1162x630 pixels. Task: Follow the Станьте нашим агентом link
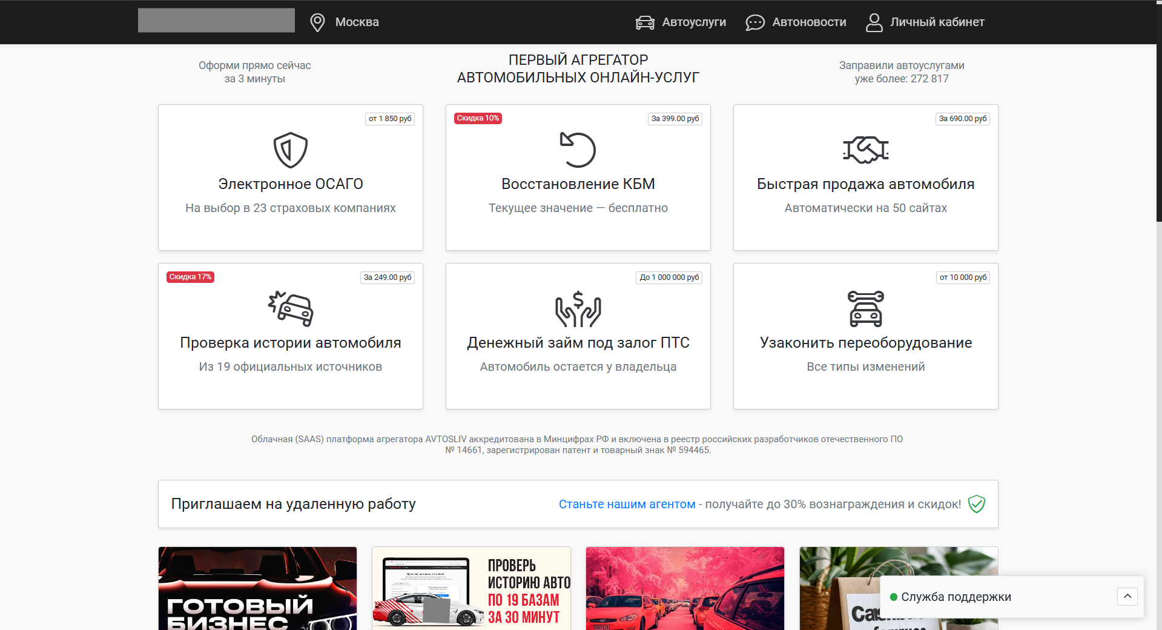(x=627, y=504)
